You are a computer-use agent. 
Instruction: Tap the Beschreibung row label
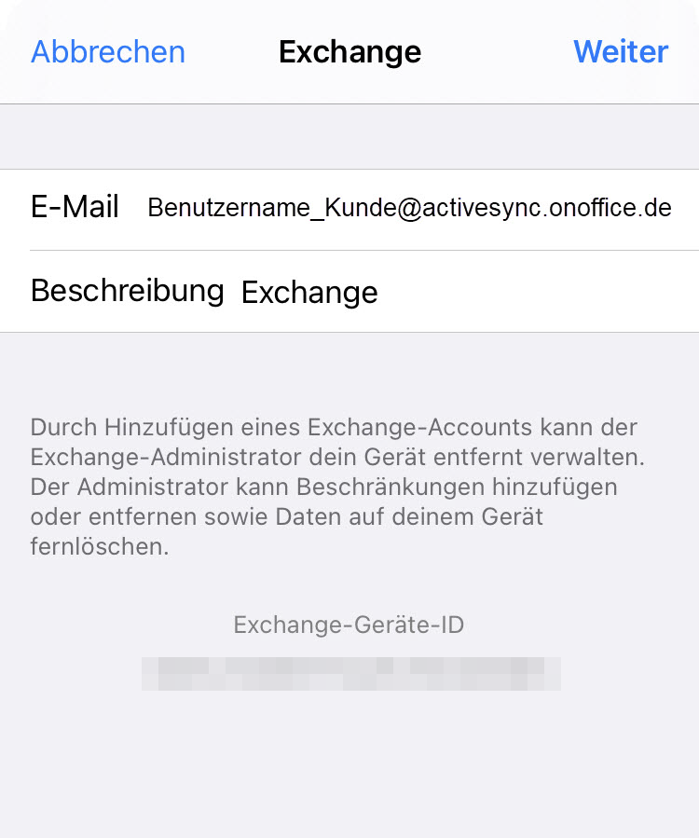(x=127, y=291)
